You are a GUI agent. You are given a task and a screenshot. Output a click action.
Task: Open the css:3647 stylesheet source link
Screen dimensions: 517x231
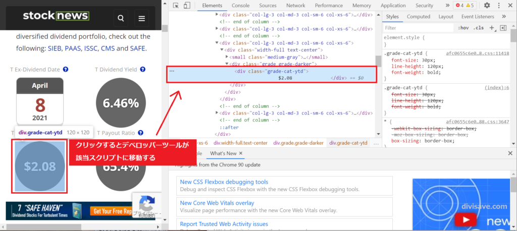478,122
